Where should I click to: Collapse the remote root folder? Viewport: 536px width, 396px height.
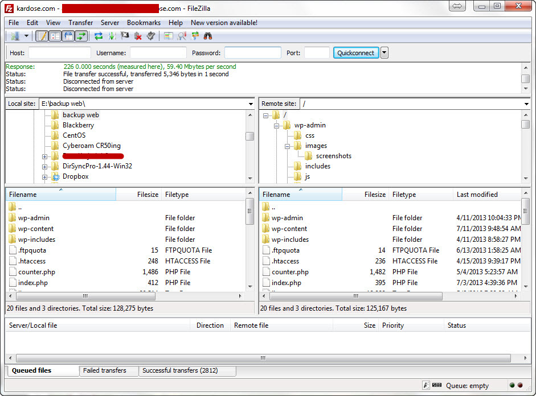click(x=265, y=115)
